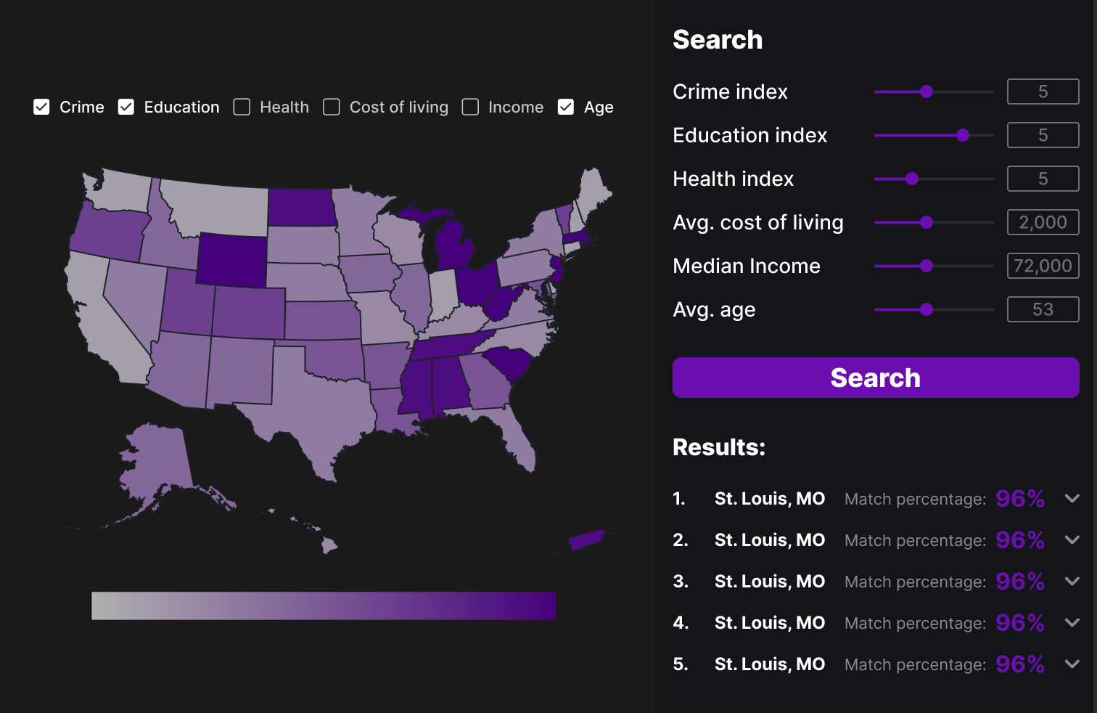This screenshot has width=1097, height=713.
Task: Enable the Health checkbox
Action: (x=242, y=107)
